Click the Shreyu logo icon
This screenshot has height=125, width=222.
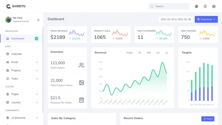coord(8,6)
